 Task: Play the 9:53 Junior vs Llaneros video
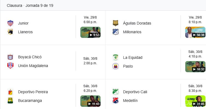coord(90,32)
